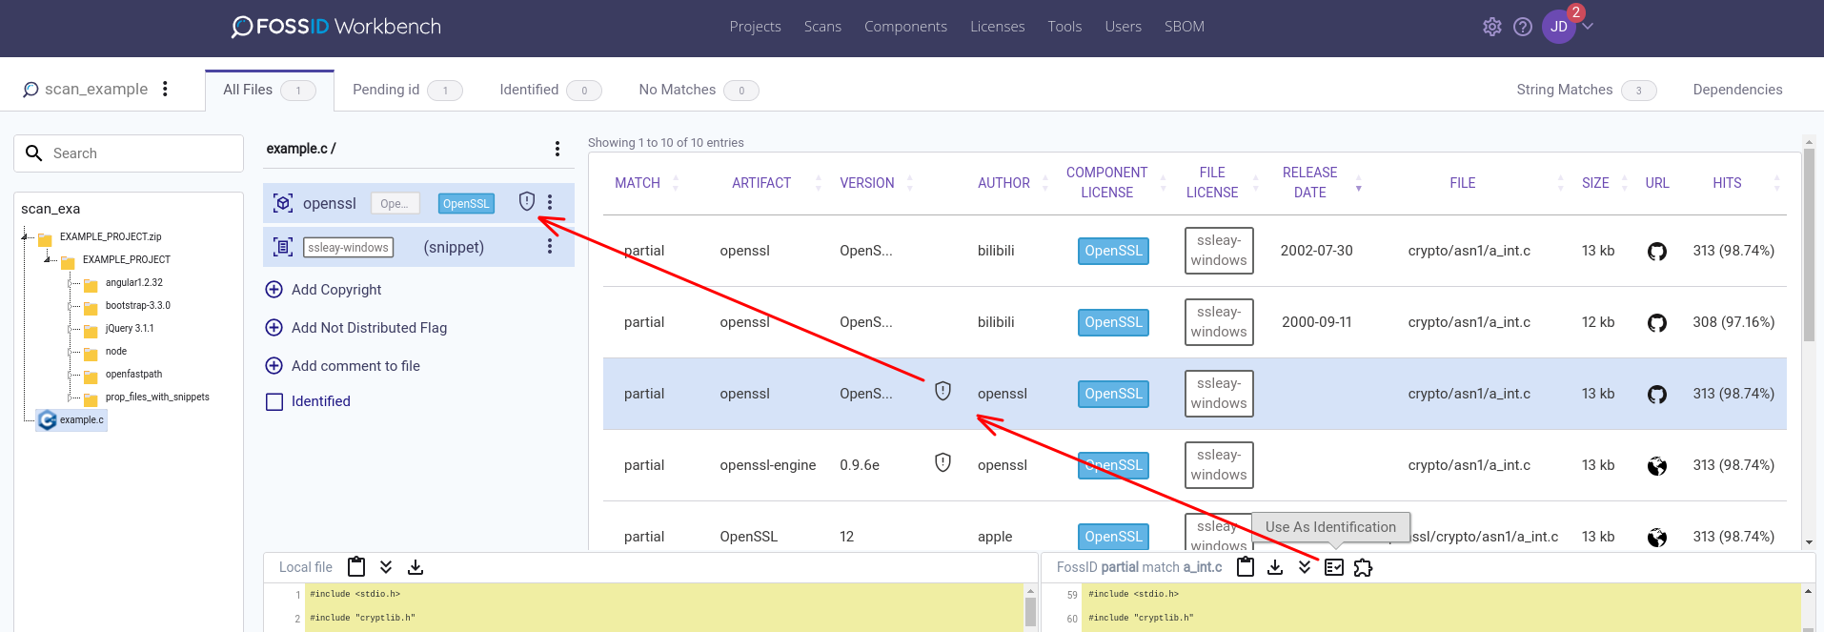Select the bootstrap-3.3.0 folder in tree
The width and height of the screenshot is (1824, 632).
point(137,305)
